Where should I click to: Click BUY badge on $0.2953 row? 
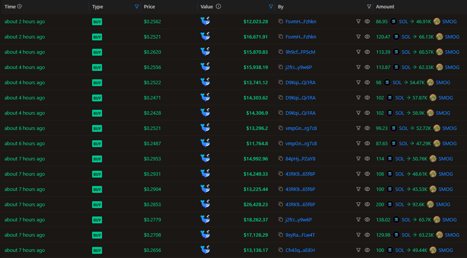[97, 159]
